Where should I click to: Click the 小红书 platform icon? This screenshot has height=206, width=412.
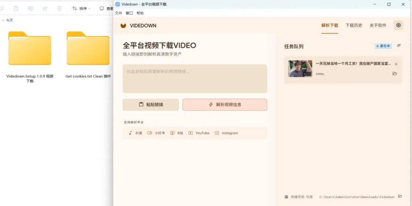150,133
